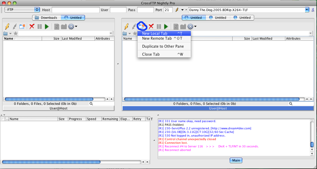Expand the search box dropdown with Danny.The.Dog

point(307,10)
